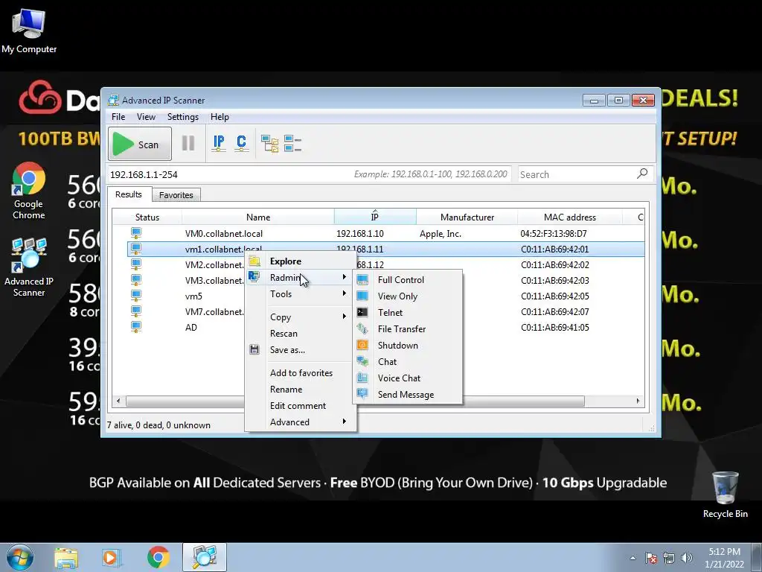Sort by the Name column header
The width and height of the screenshot is (762, 572).
(258, 217)
